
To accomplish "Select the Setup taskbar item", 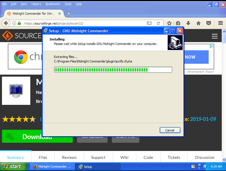I will [98, 166].
